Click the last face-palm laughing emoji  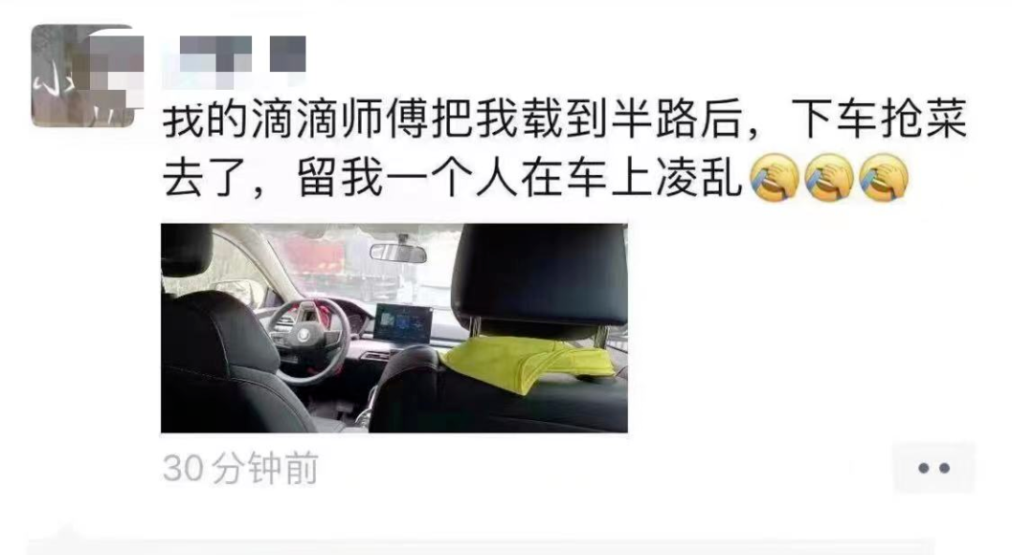(x=885, y=177)
